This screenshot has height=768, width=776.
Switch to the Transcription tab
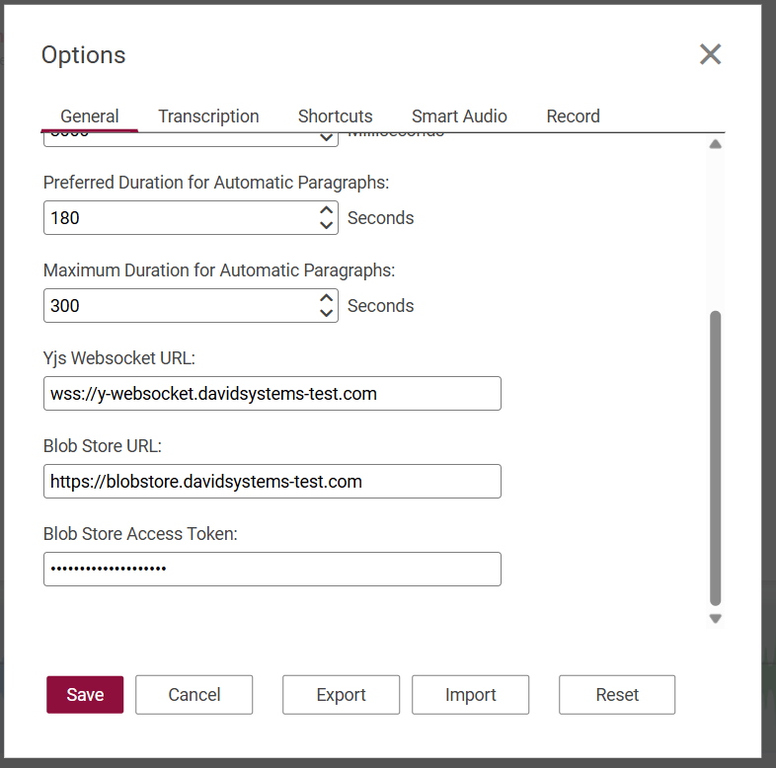click(208, 116)
